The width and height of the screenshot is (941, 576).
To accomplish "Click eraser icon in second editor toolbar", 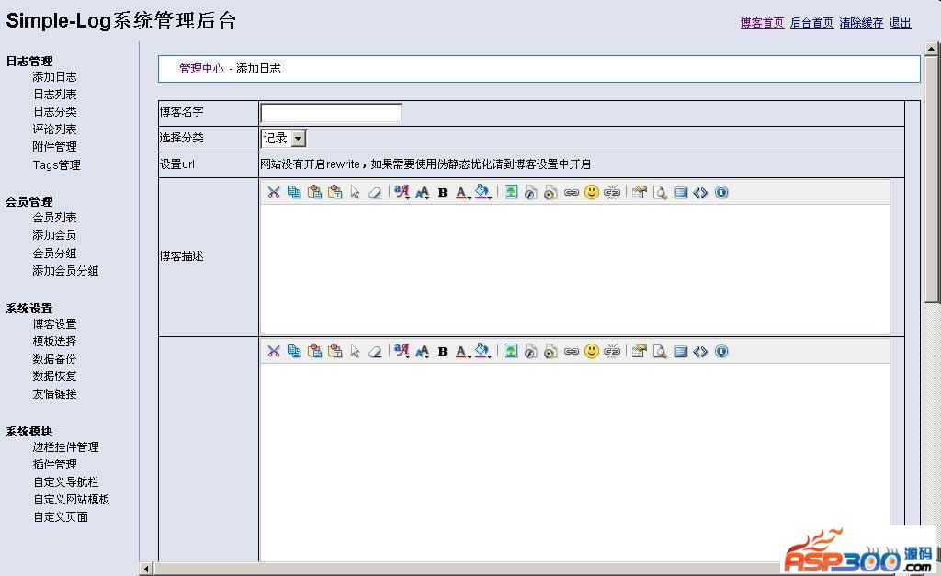I will [x=375, y=351].
